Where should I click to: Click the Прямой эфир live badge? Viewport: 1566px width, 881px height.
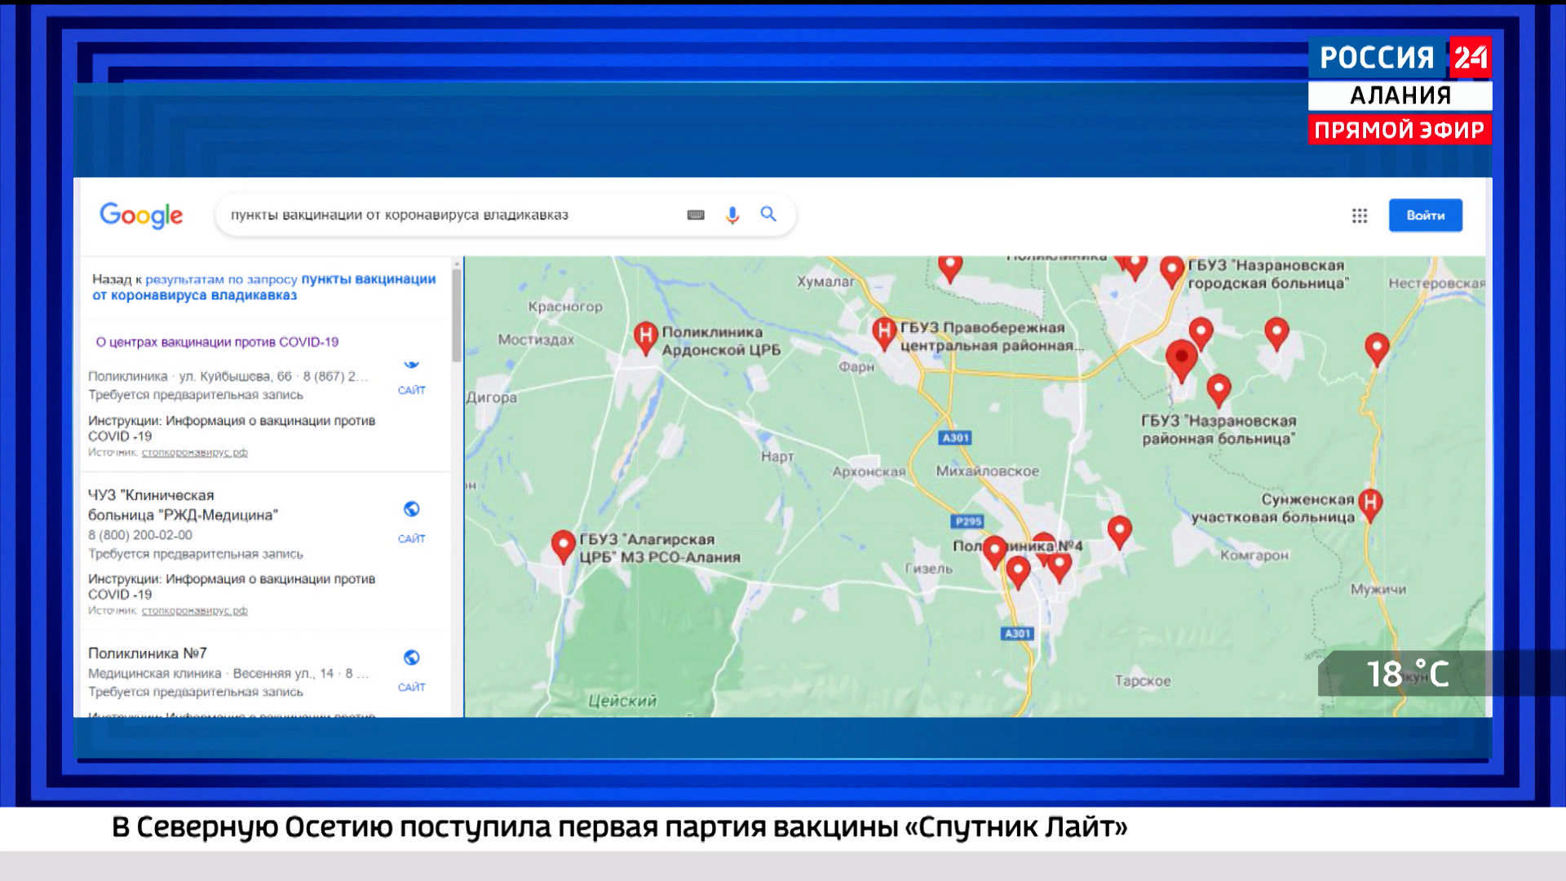tap(1400, 130)
